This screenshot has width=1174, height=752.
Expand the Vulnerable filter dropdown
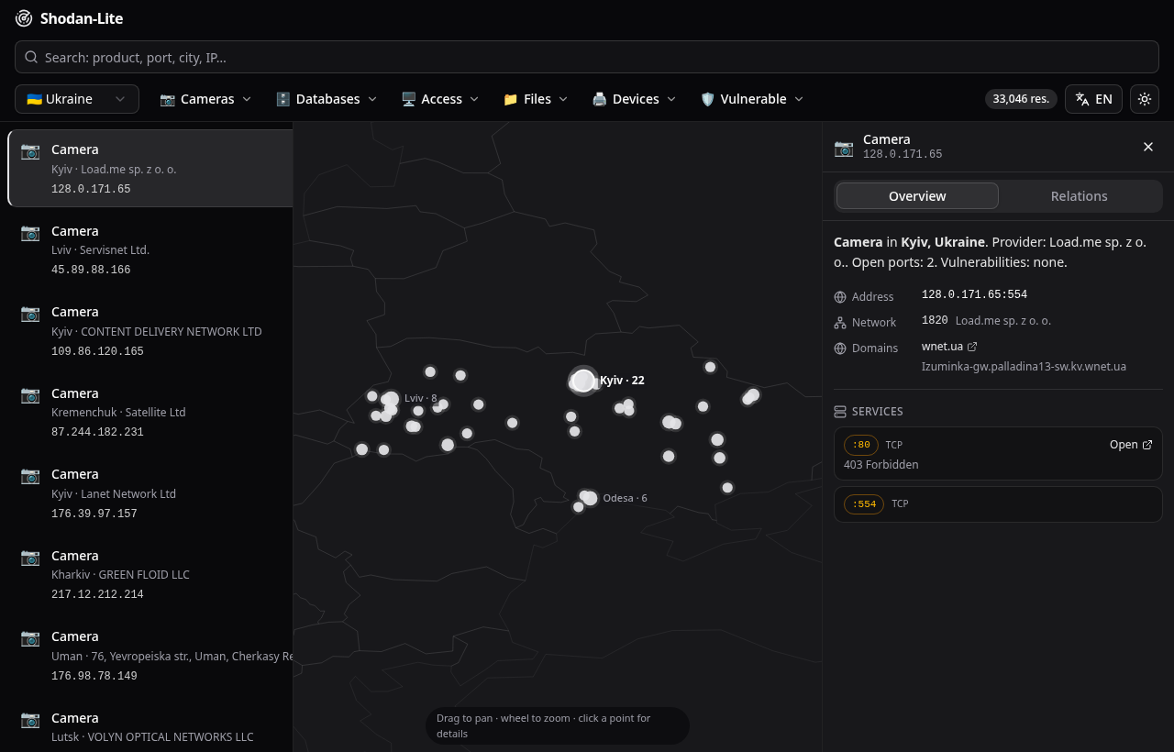(x=752, y=99)
